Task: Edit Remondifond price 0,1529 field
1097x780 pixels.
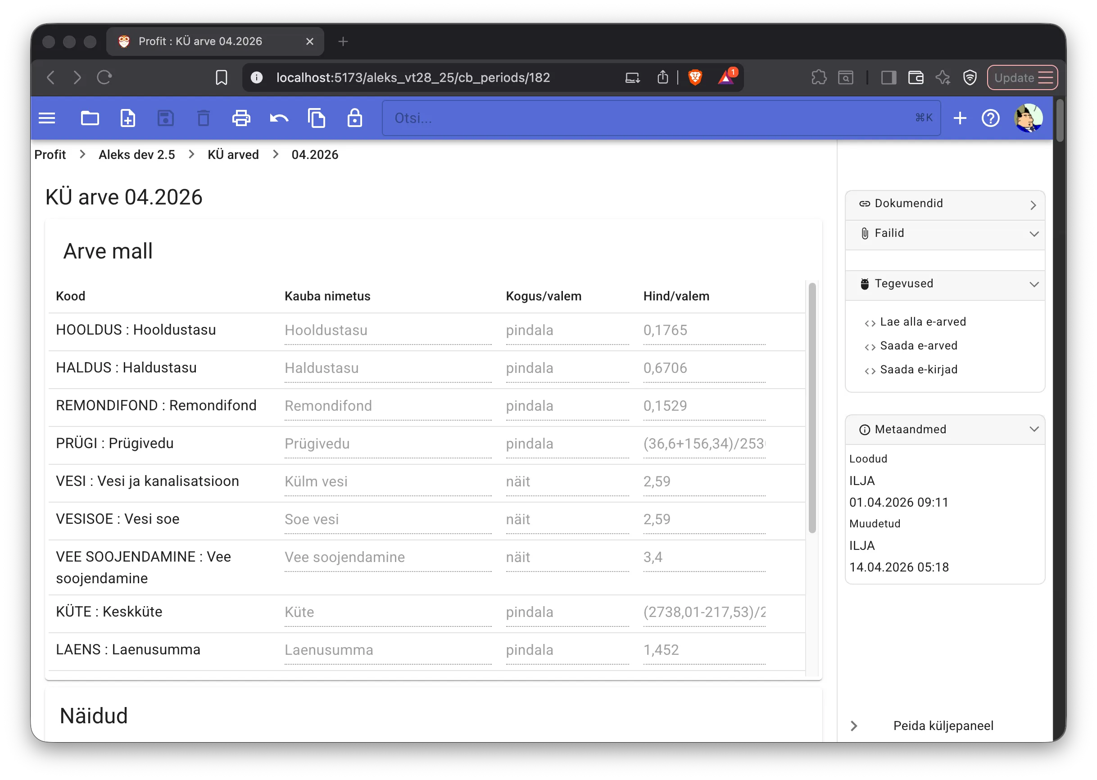Action: coord(704,406)
